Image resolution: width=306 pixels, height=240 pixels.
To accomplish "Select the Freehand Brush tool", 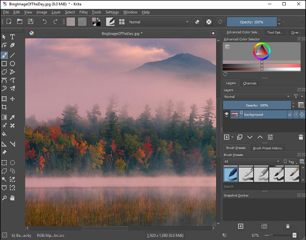I will point(4,55).
